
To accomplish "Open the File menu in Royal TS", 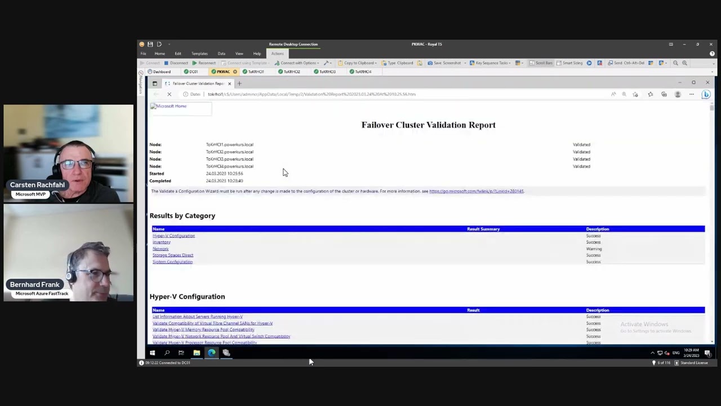I will (143, 54).
